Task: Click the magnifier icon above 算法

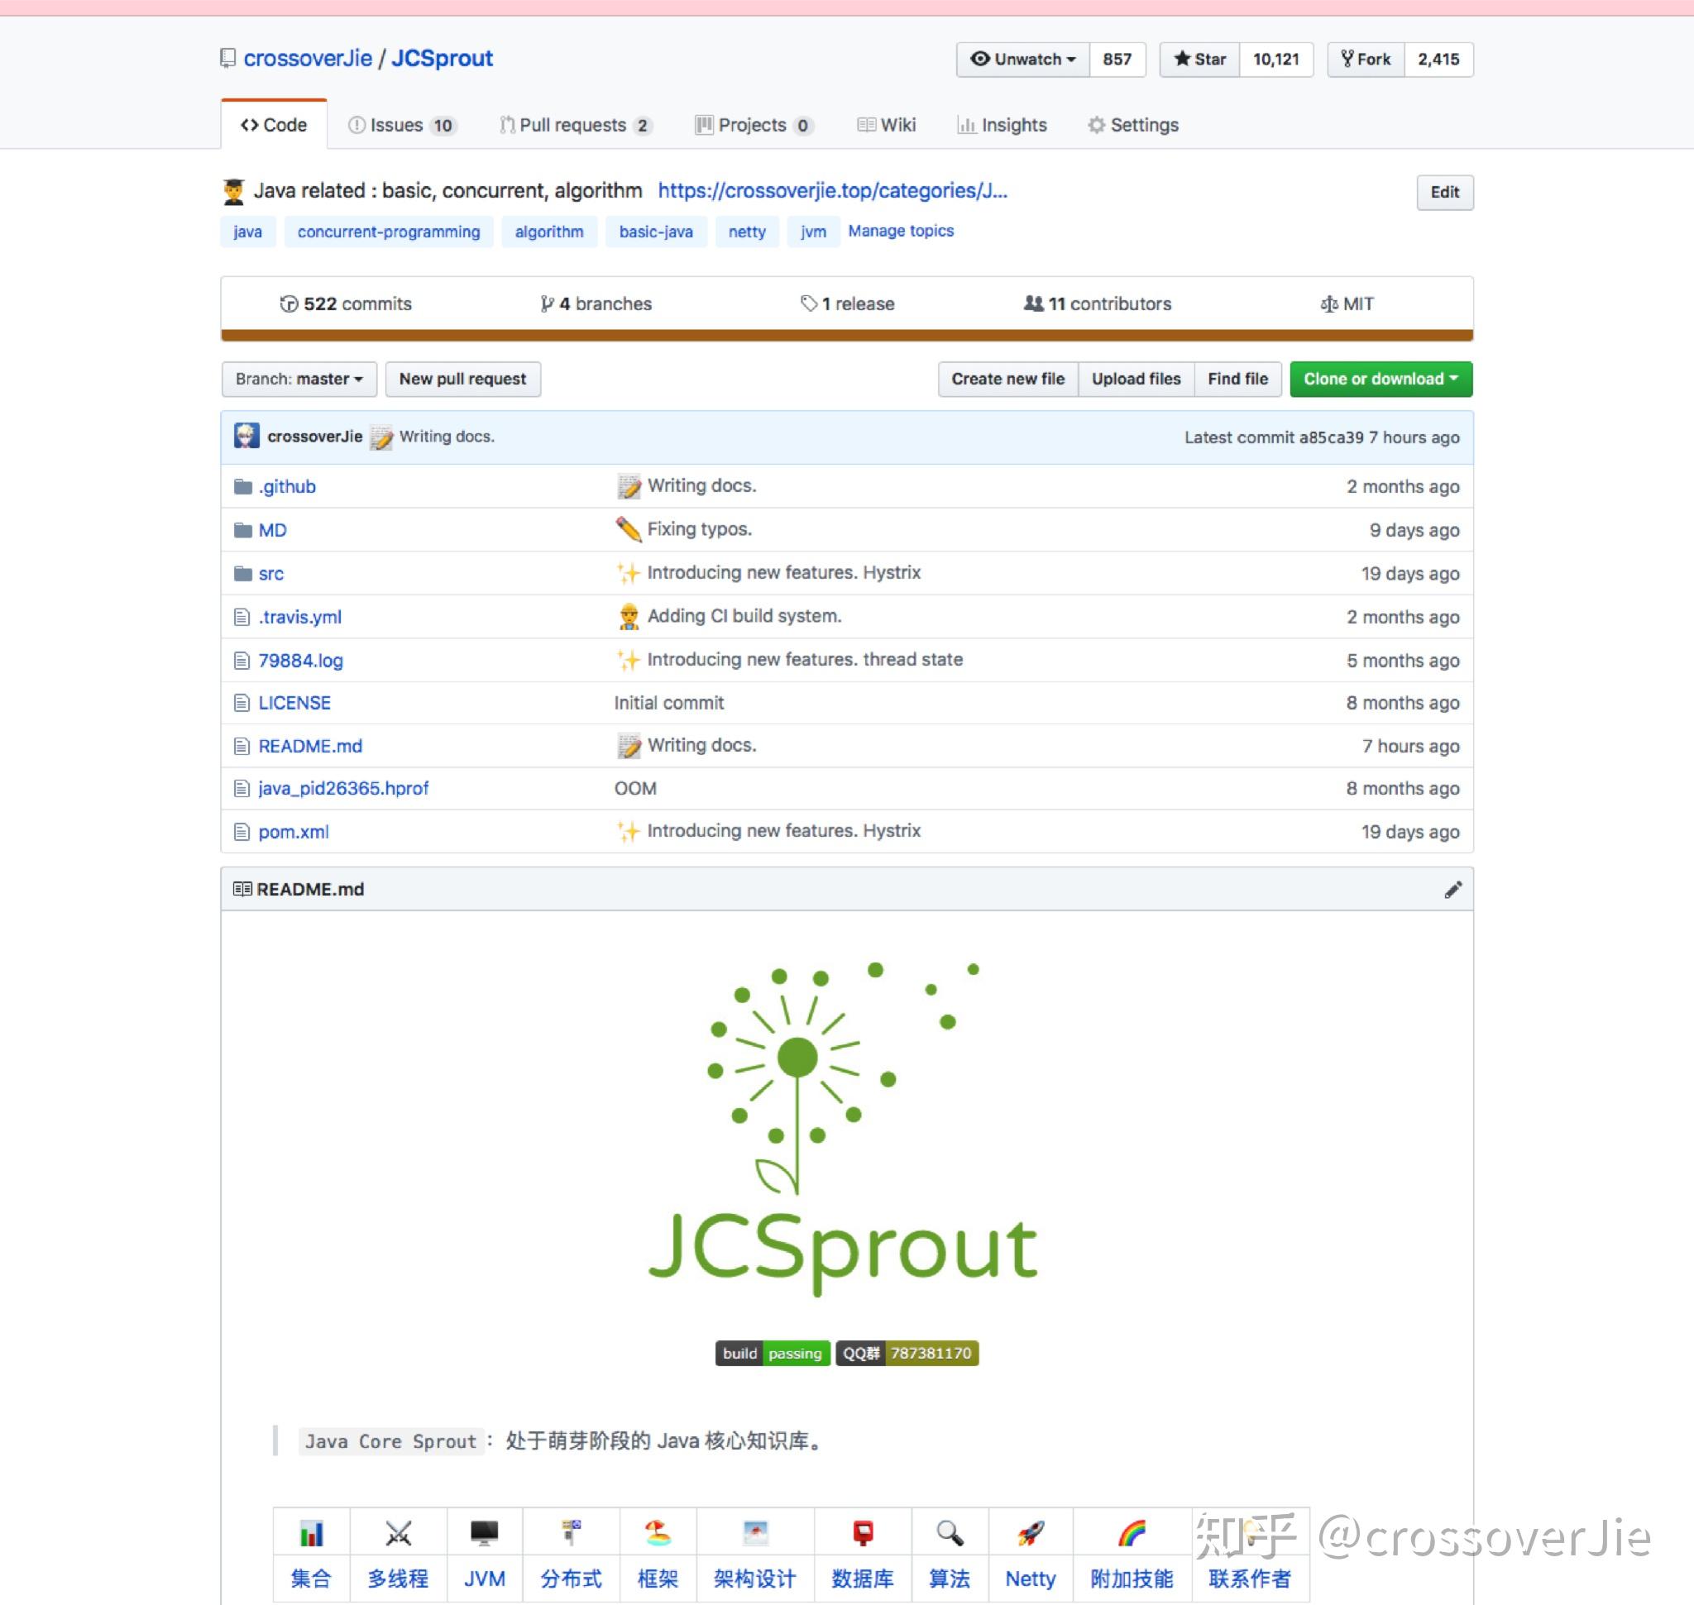Action: tap(950, 1533)
